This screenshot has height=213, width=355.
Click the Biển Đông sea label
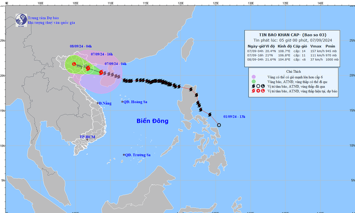click(152, 121)
